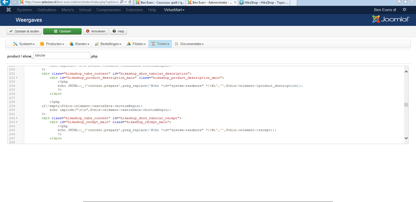This screenshot has height=202, width=416.
Task: Switch to the HikaShop Topic tab
Action: (x=264, y=3)
